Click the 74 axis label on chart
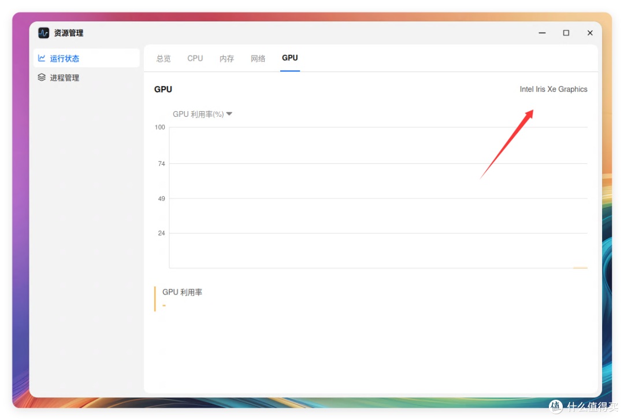Image resolution: width=624 pixels, height=420 pixels. (161, 163)
